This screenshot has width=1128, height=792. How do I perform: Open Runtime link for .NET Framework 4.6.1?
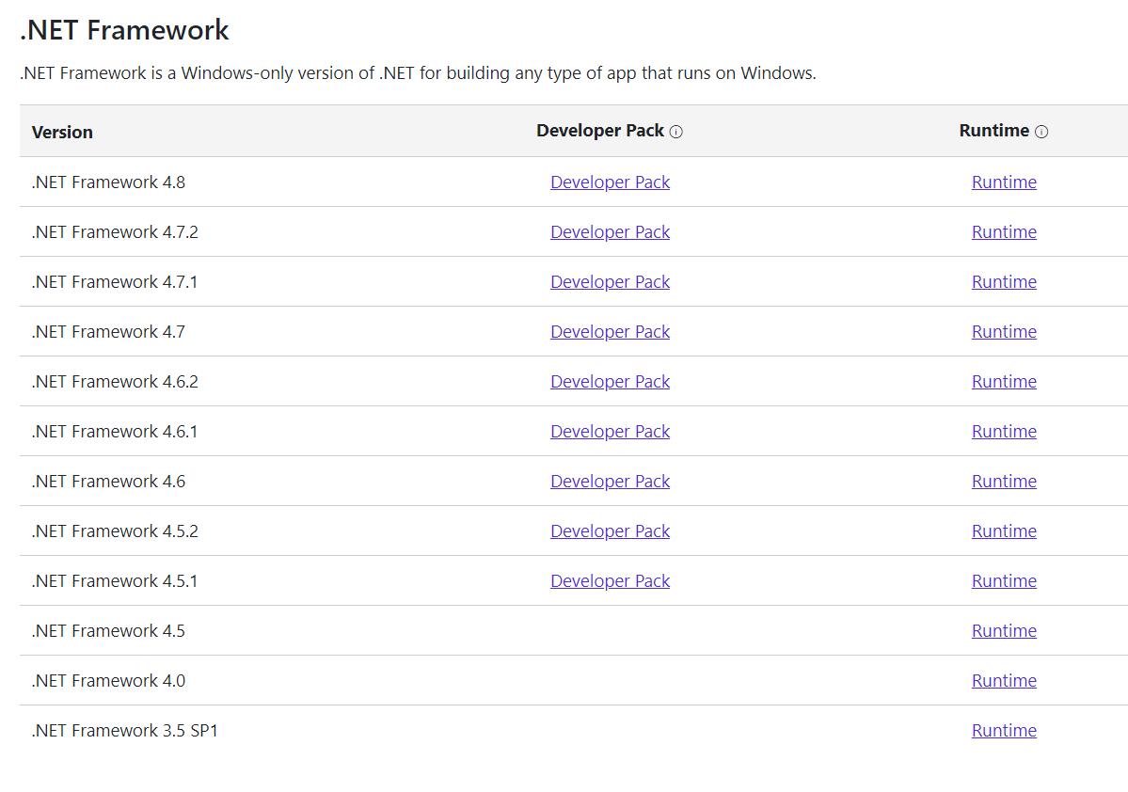1004,432
